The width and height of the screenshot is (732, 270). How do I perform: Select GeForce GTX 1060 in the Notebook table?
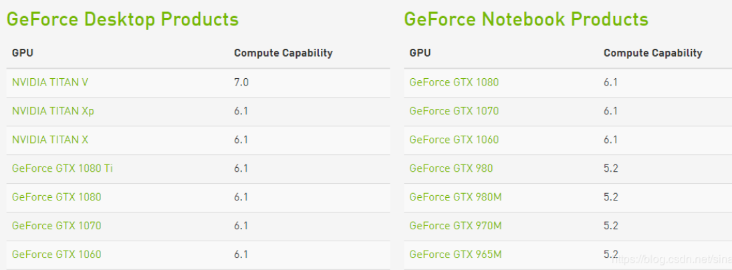click(x=454, y=140)
